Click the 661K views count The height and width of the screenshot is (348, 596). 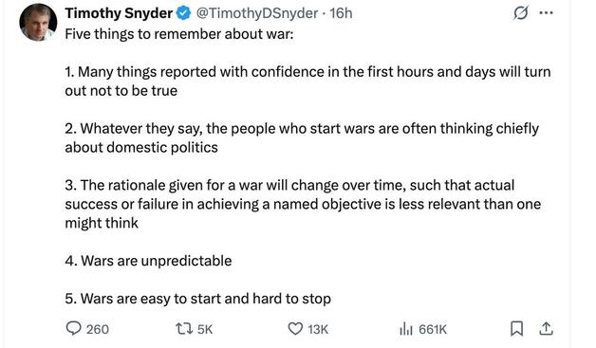[x=433, y=329]
